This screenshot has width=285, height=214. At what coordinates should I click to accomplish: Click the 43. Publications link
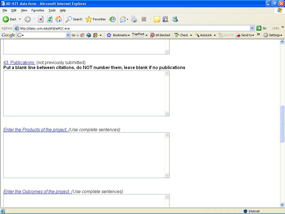(19, 62)
